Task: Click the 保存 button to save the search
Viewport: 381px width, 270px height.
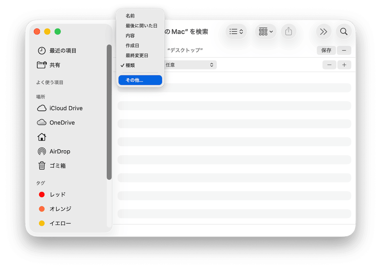Action: pyautogui.click(x=326, y=50)
